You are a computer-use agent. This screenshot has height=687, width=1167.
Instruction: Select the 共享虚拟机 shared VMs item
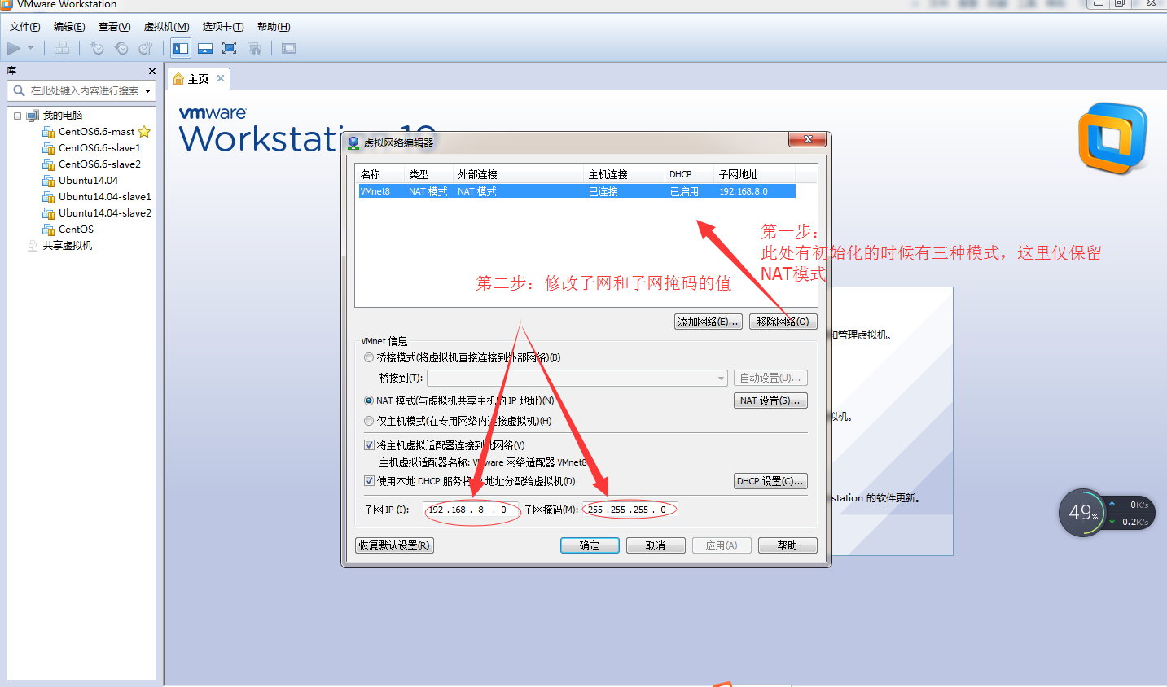coord(68,245)
